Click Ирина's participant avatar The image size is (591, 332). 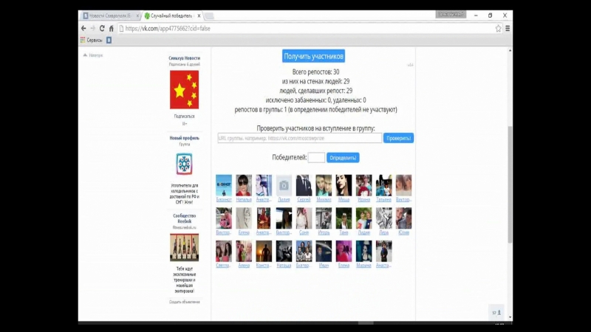point(363,185)
